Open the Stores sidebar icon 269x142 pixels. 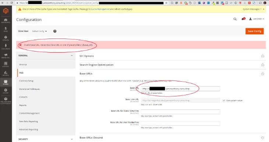tap(6, 82)
